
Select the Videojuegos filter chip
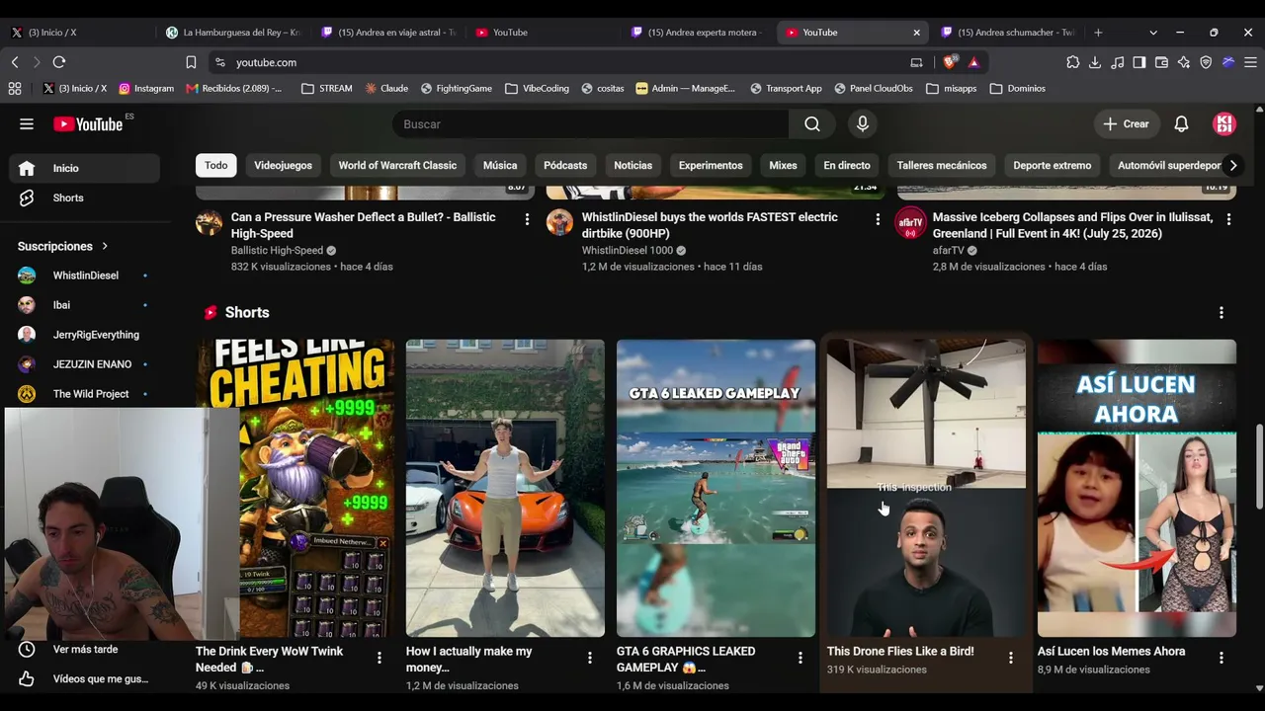point(283,166)
